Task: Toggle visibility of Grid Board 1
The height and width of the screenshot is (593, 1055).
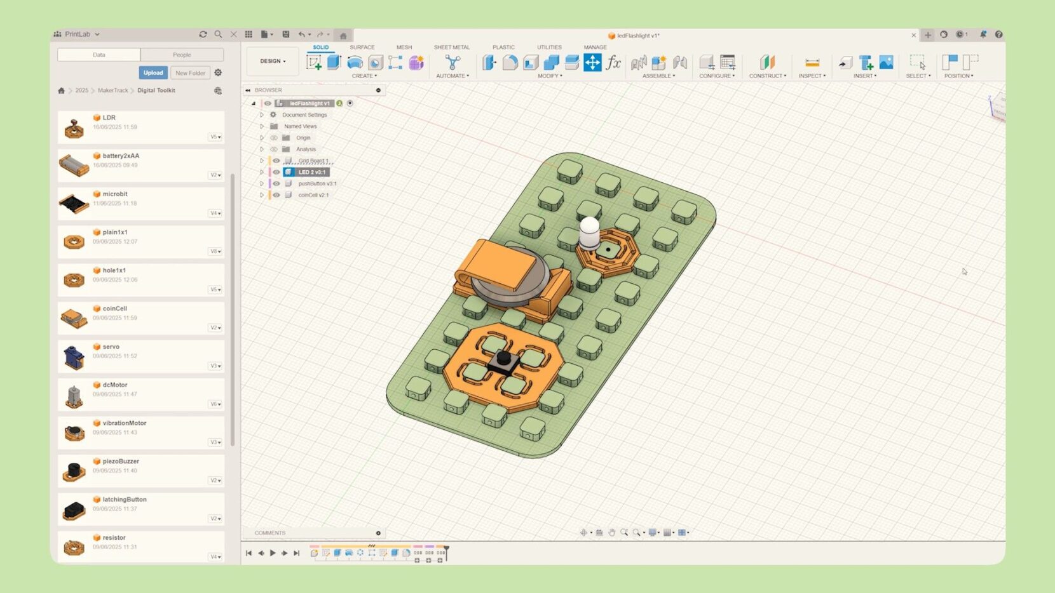Action: [x=276, y=160]
